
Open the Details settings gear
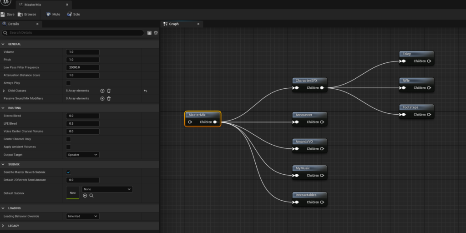pyautogui.click(x=156, y=33)
